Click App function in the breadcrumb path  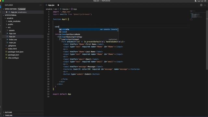coord(75,9)
